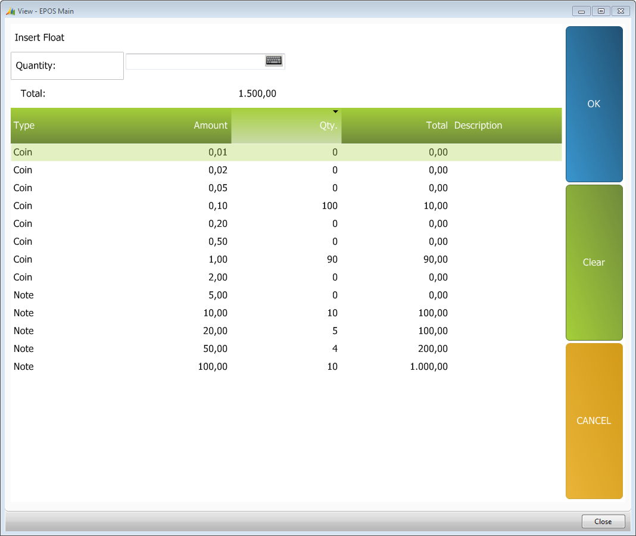636x536 pixels.
Task: Maximize the EPOS Main window
Action: [x=601, y=11]
